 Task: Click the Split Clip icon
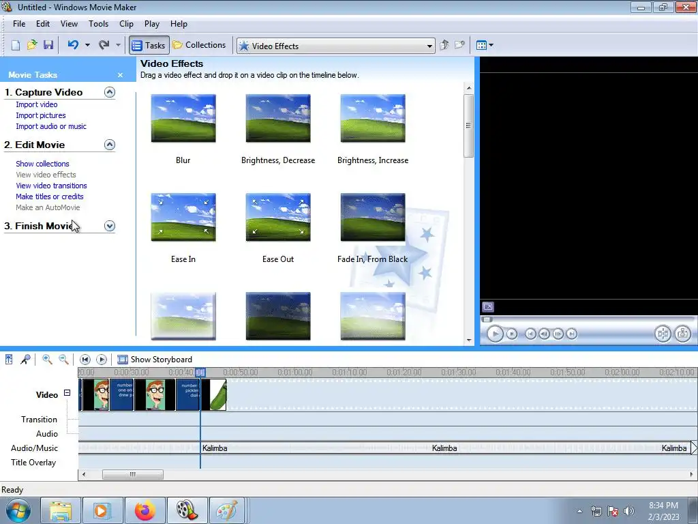pos(663,334)
